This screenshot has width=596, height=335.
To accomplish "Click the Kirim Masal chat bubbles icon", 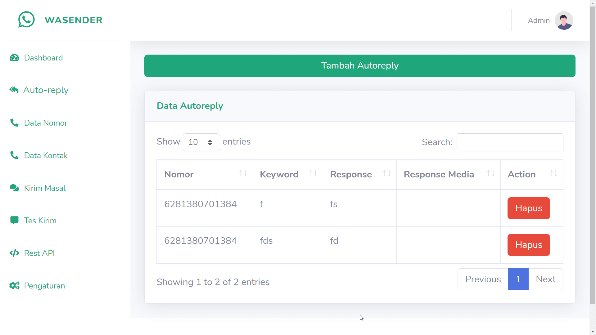I will point(14,188).
